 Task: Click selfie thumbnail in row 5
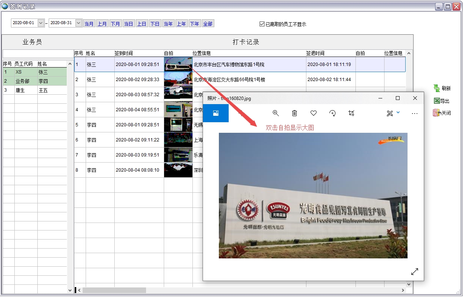point(178,125)
